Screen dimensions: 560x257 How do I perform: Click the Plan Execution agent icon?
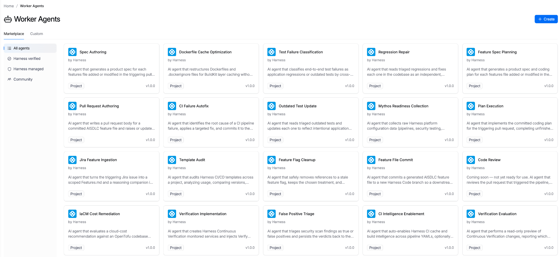pyautogui.click(x=471, y=106)
